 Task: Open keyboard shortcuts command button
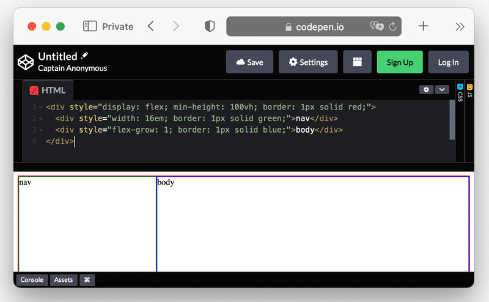[x=87, y=280]
